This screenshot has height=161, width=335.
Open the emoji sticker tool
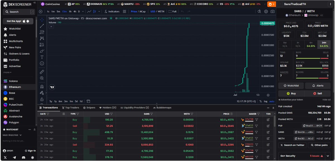click(x=42, y=63)
